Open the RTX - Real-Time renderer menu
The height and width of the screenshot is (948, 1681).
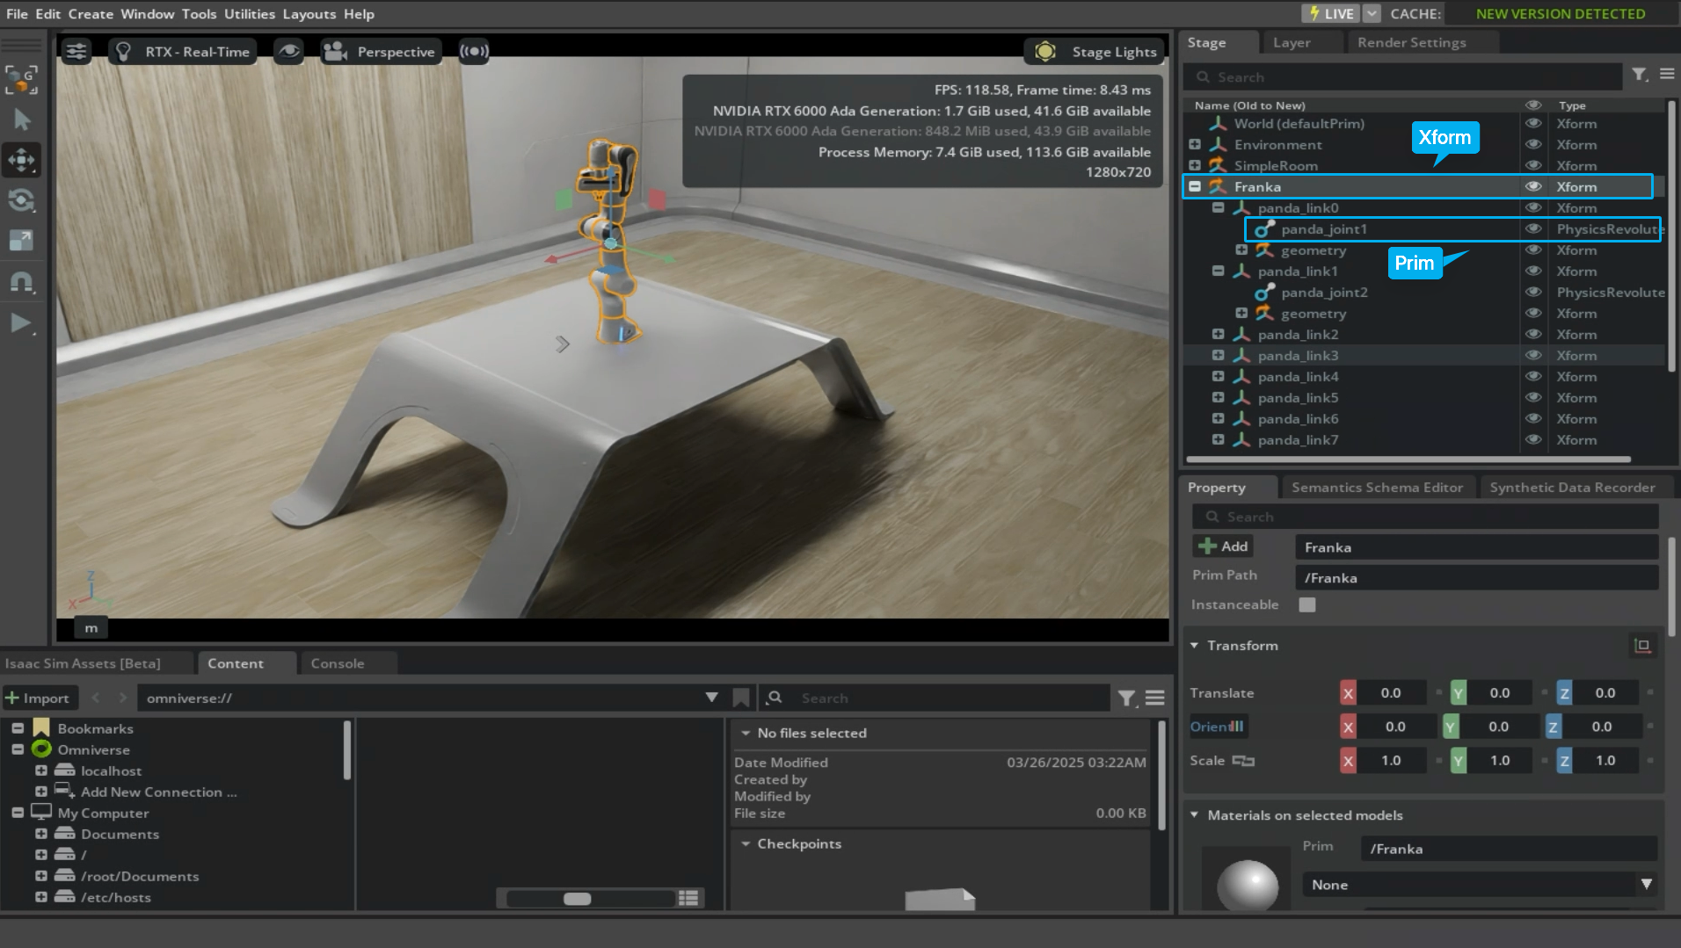click(x=184, y=52)
